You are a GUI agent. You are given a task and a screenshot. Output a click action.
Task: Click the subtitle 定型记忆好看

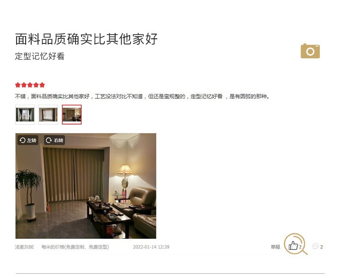40,56
